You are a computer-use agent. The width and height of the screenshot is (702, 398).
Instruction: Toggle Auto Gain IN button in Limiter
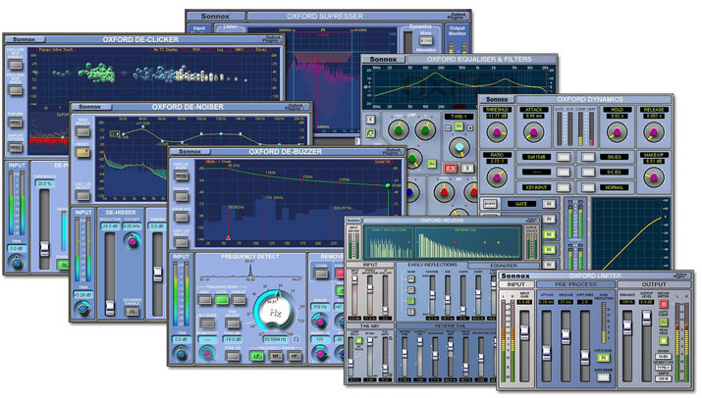603,357
